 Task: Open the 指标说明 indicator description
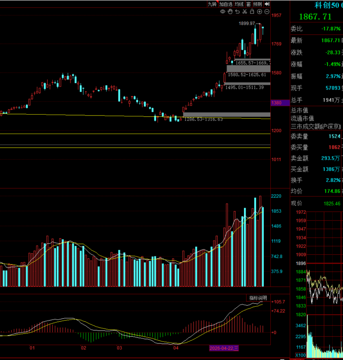[258, 298]
